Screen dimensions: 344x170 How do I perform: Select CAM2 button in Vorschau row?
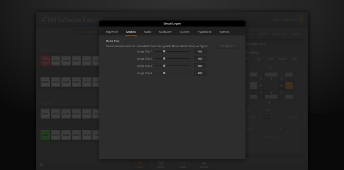(56, 114)
